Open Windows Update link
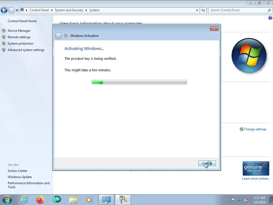273x205 pixels. coord(20,177)
